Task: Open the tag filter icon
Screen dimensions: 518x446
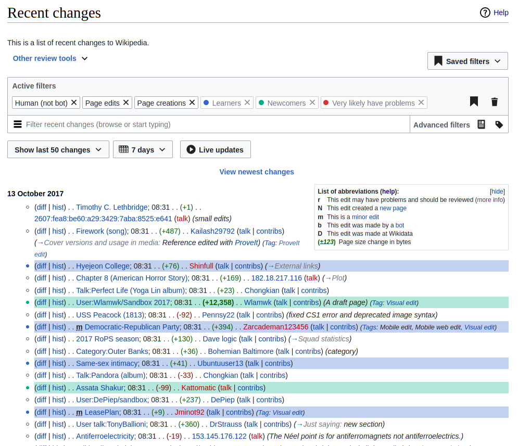Action: coord(499,124)
